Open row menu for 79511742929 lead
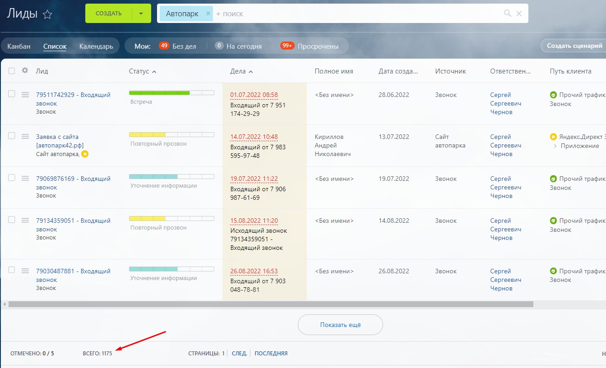 25,95
